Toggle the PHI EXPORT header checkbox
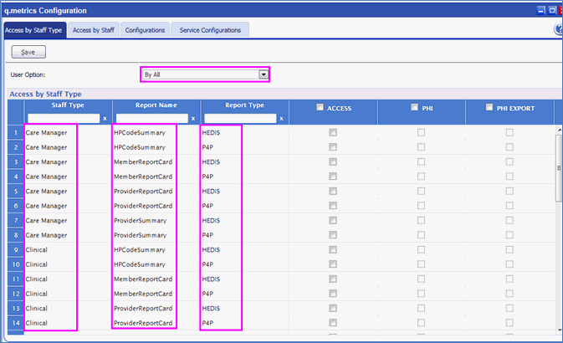The height and width of the screenshot is (343, 563). (x=490, y=107)
